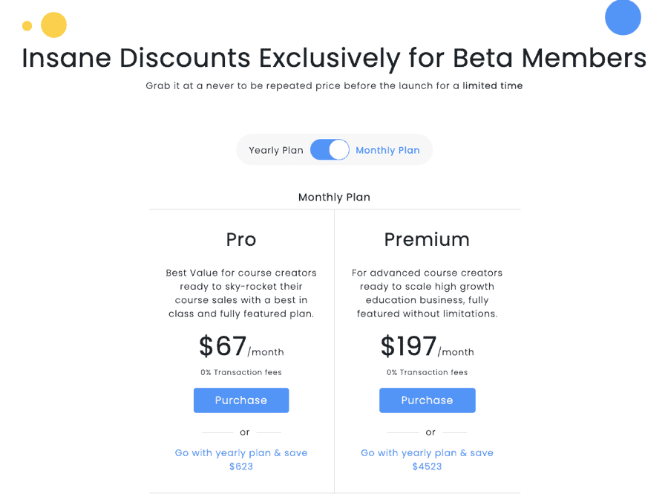668x494 pixels.
Task: Click the $67/month price
Action: coord(241,347)
